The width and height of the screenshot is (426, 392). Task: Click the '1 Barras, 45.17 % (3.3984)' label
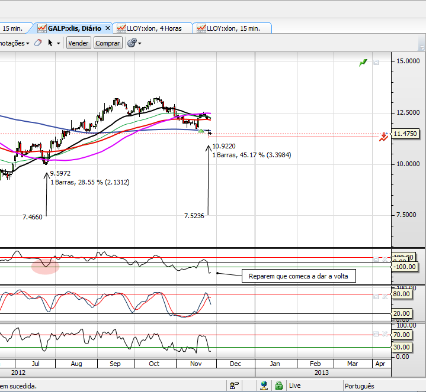click(252, 155)
